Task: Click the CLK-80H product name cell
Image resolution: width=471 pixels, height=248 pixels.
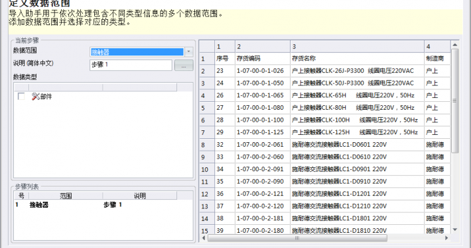Action: [358, 108]
